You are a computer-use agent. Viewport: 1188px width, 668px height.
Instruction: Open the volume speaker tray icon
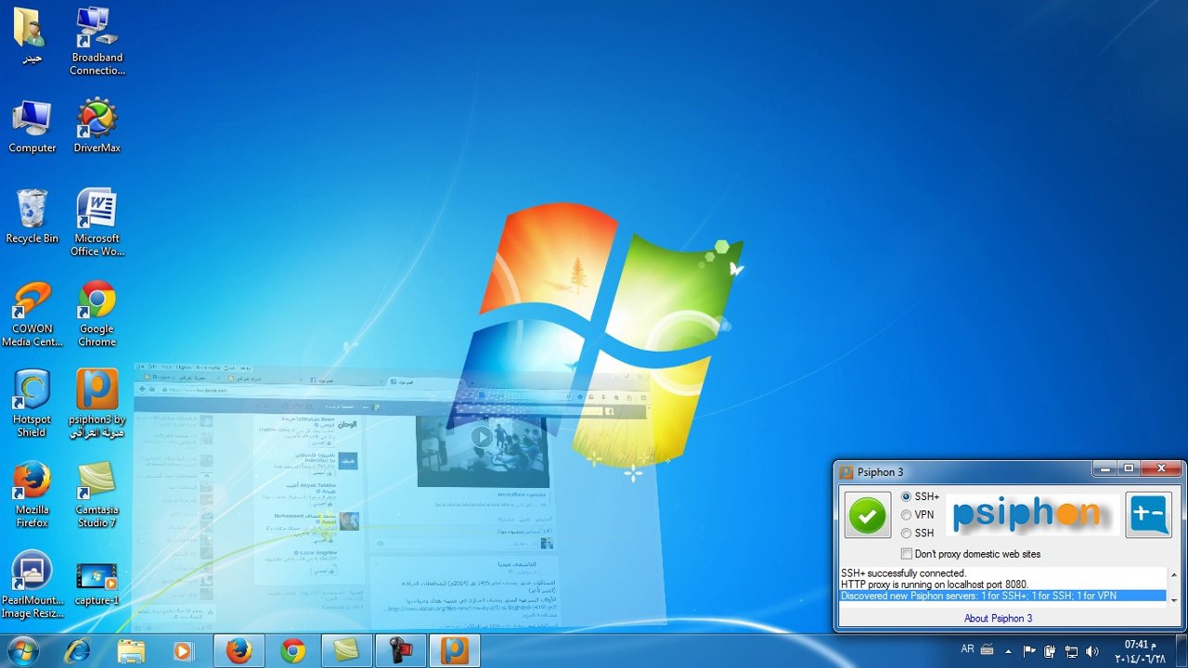click(x=1091, y=651)
